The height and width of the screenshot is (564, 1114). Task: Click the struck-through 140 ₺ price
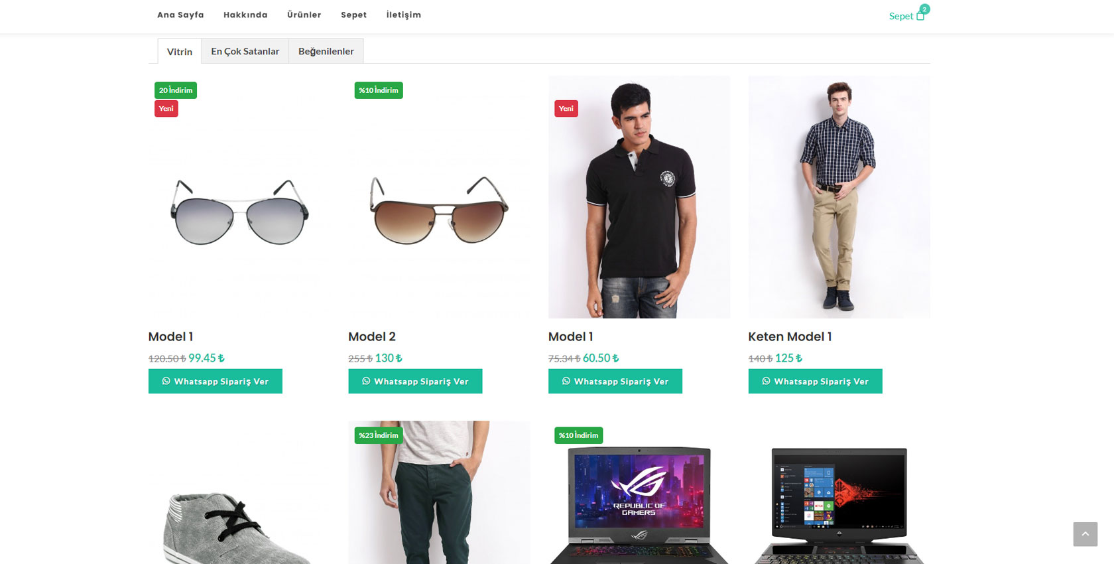[761, 358]
